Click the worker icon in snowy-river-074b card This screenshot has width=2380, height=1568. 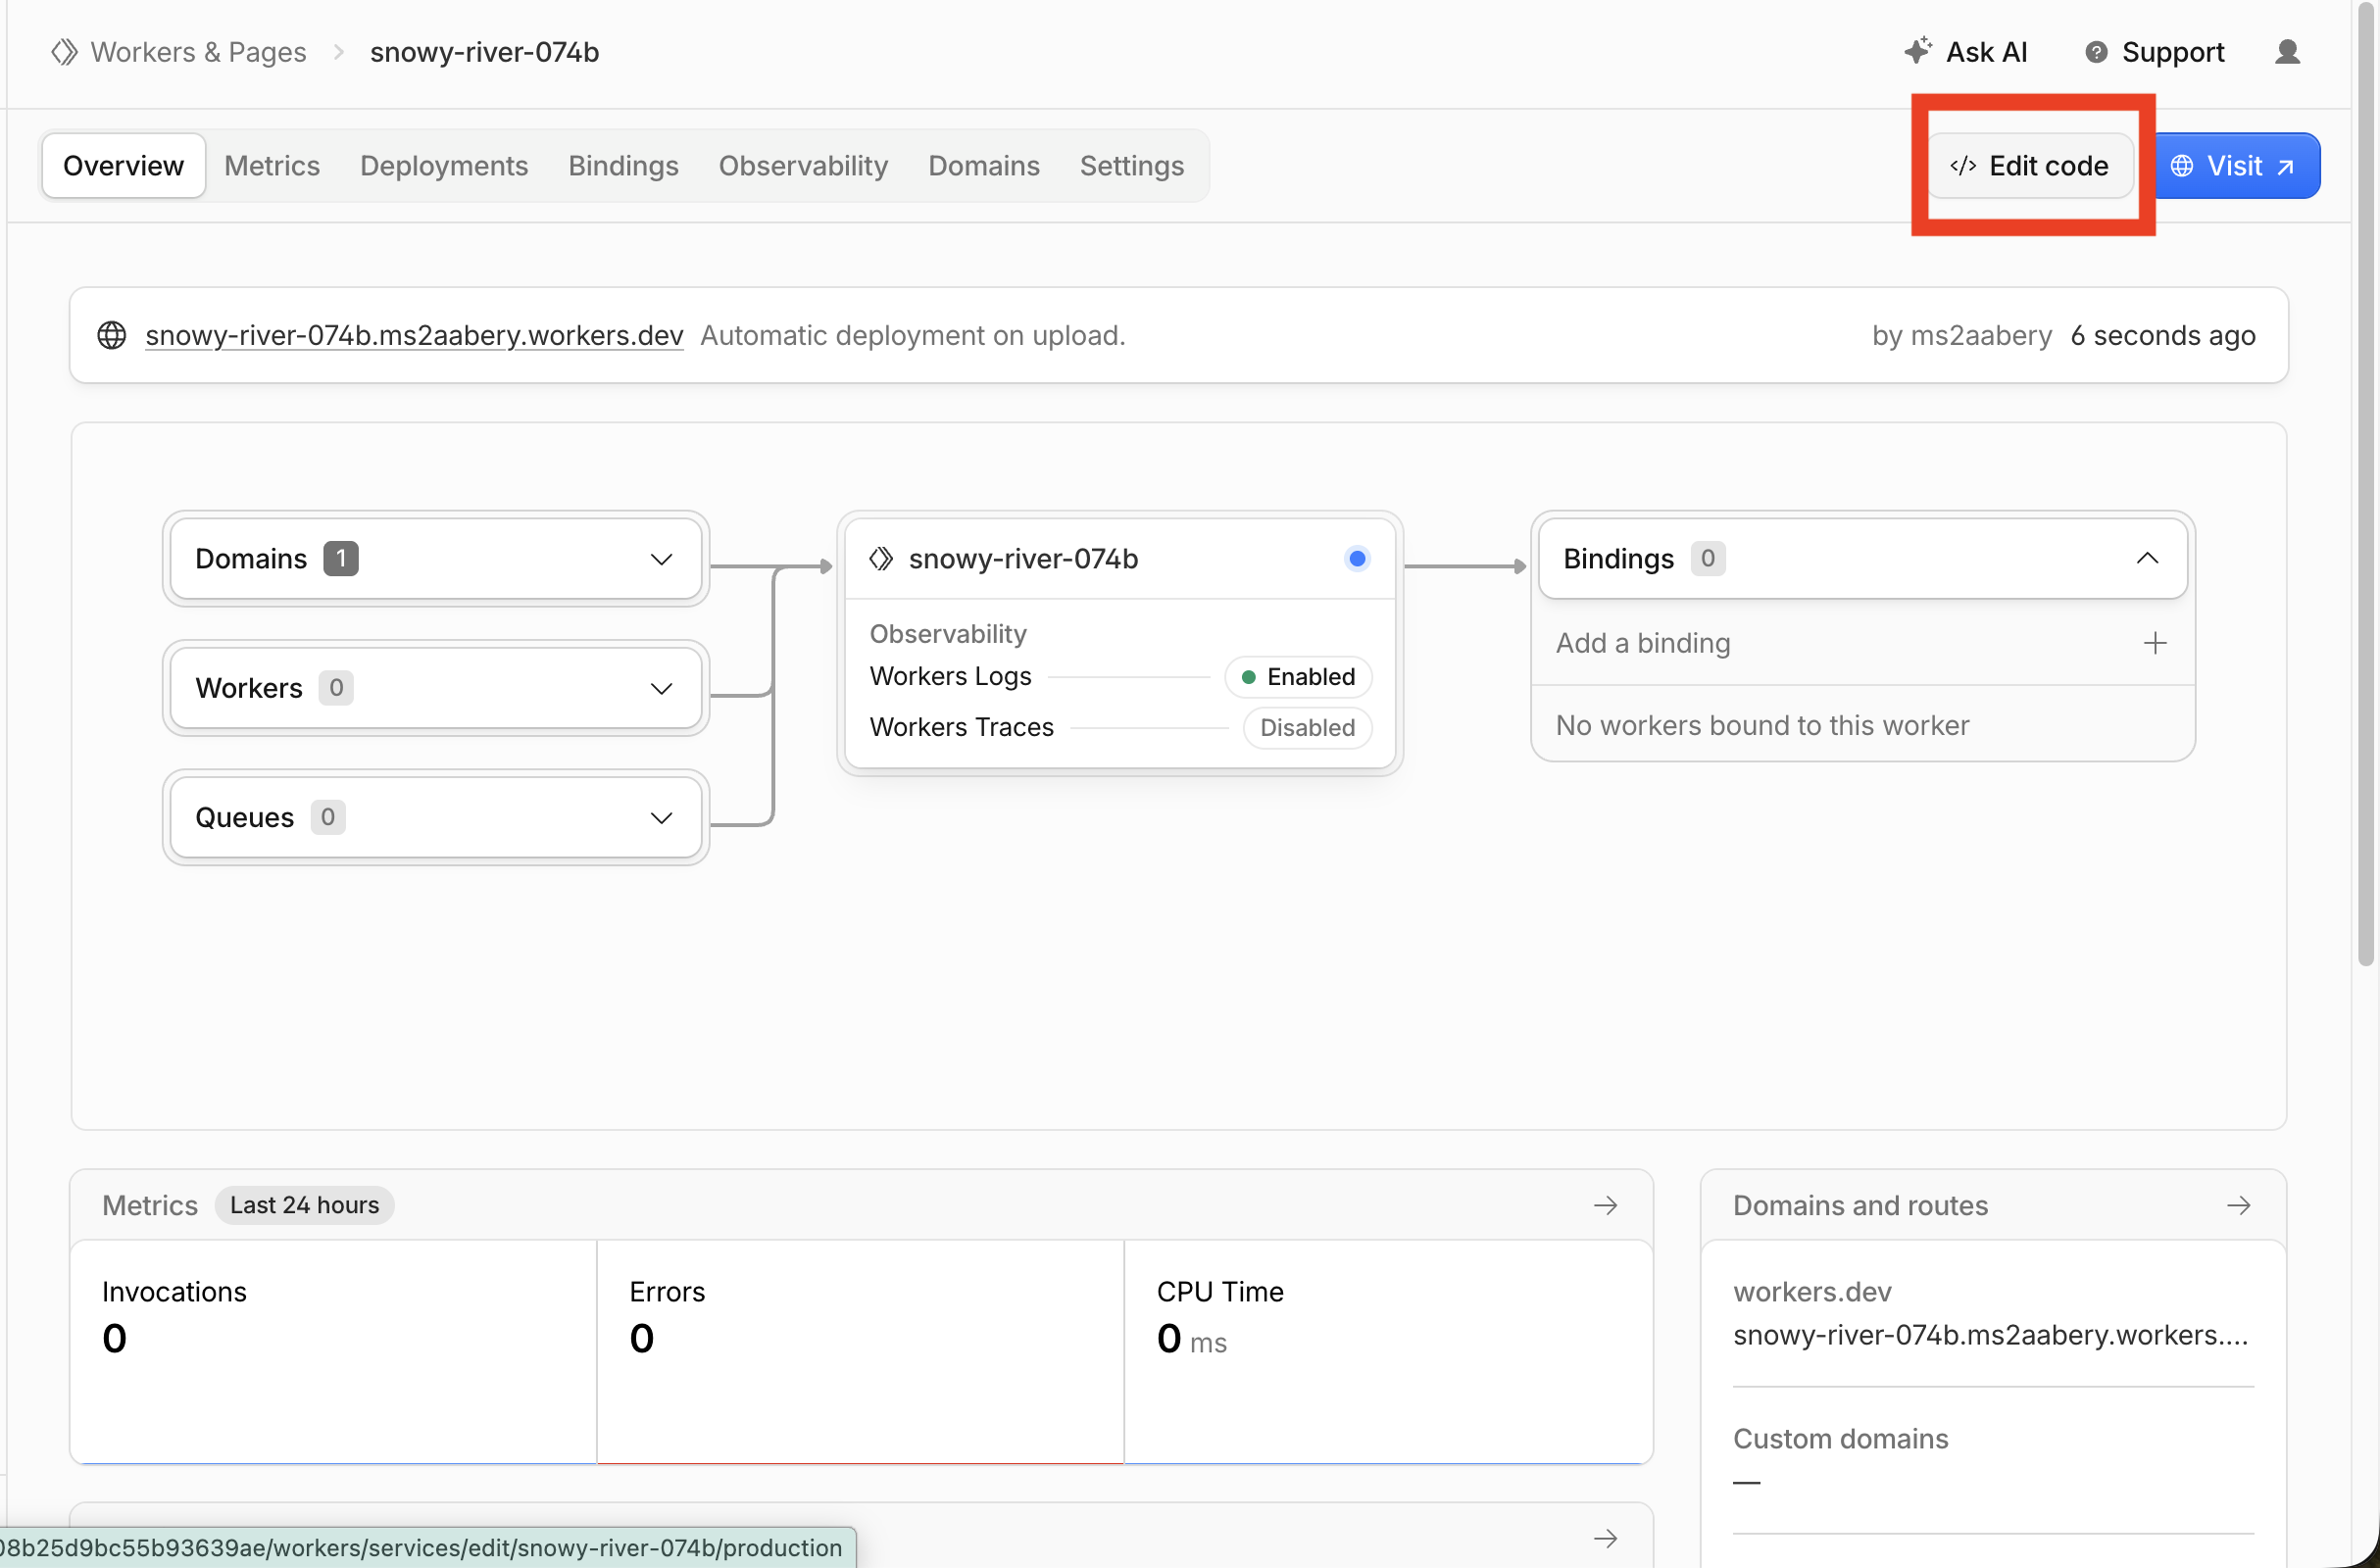(881, 559)
